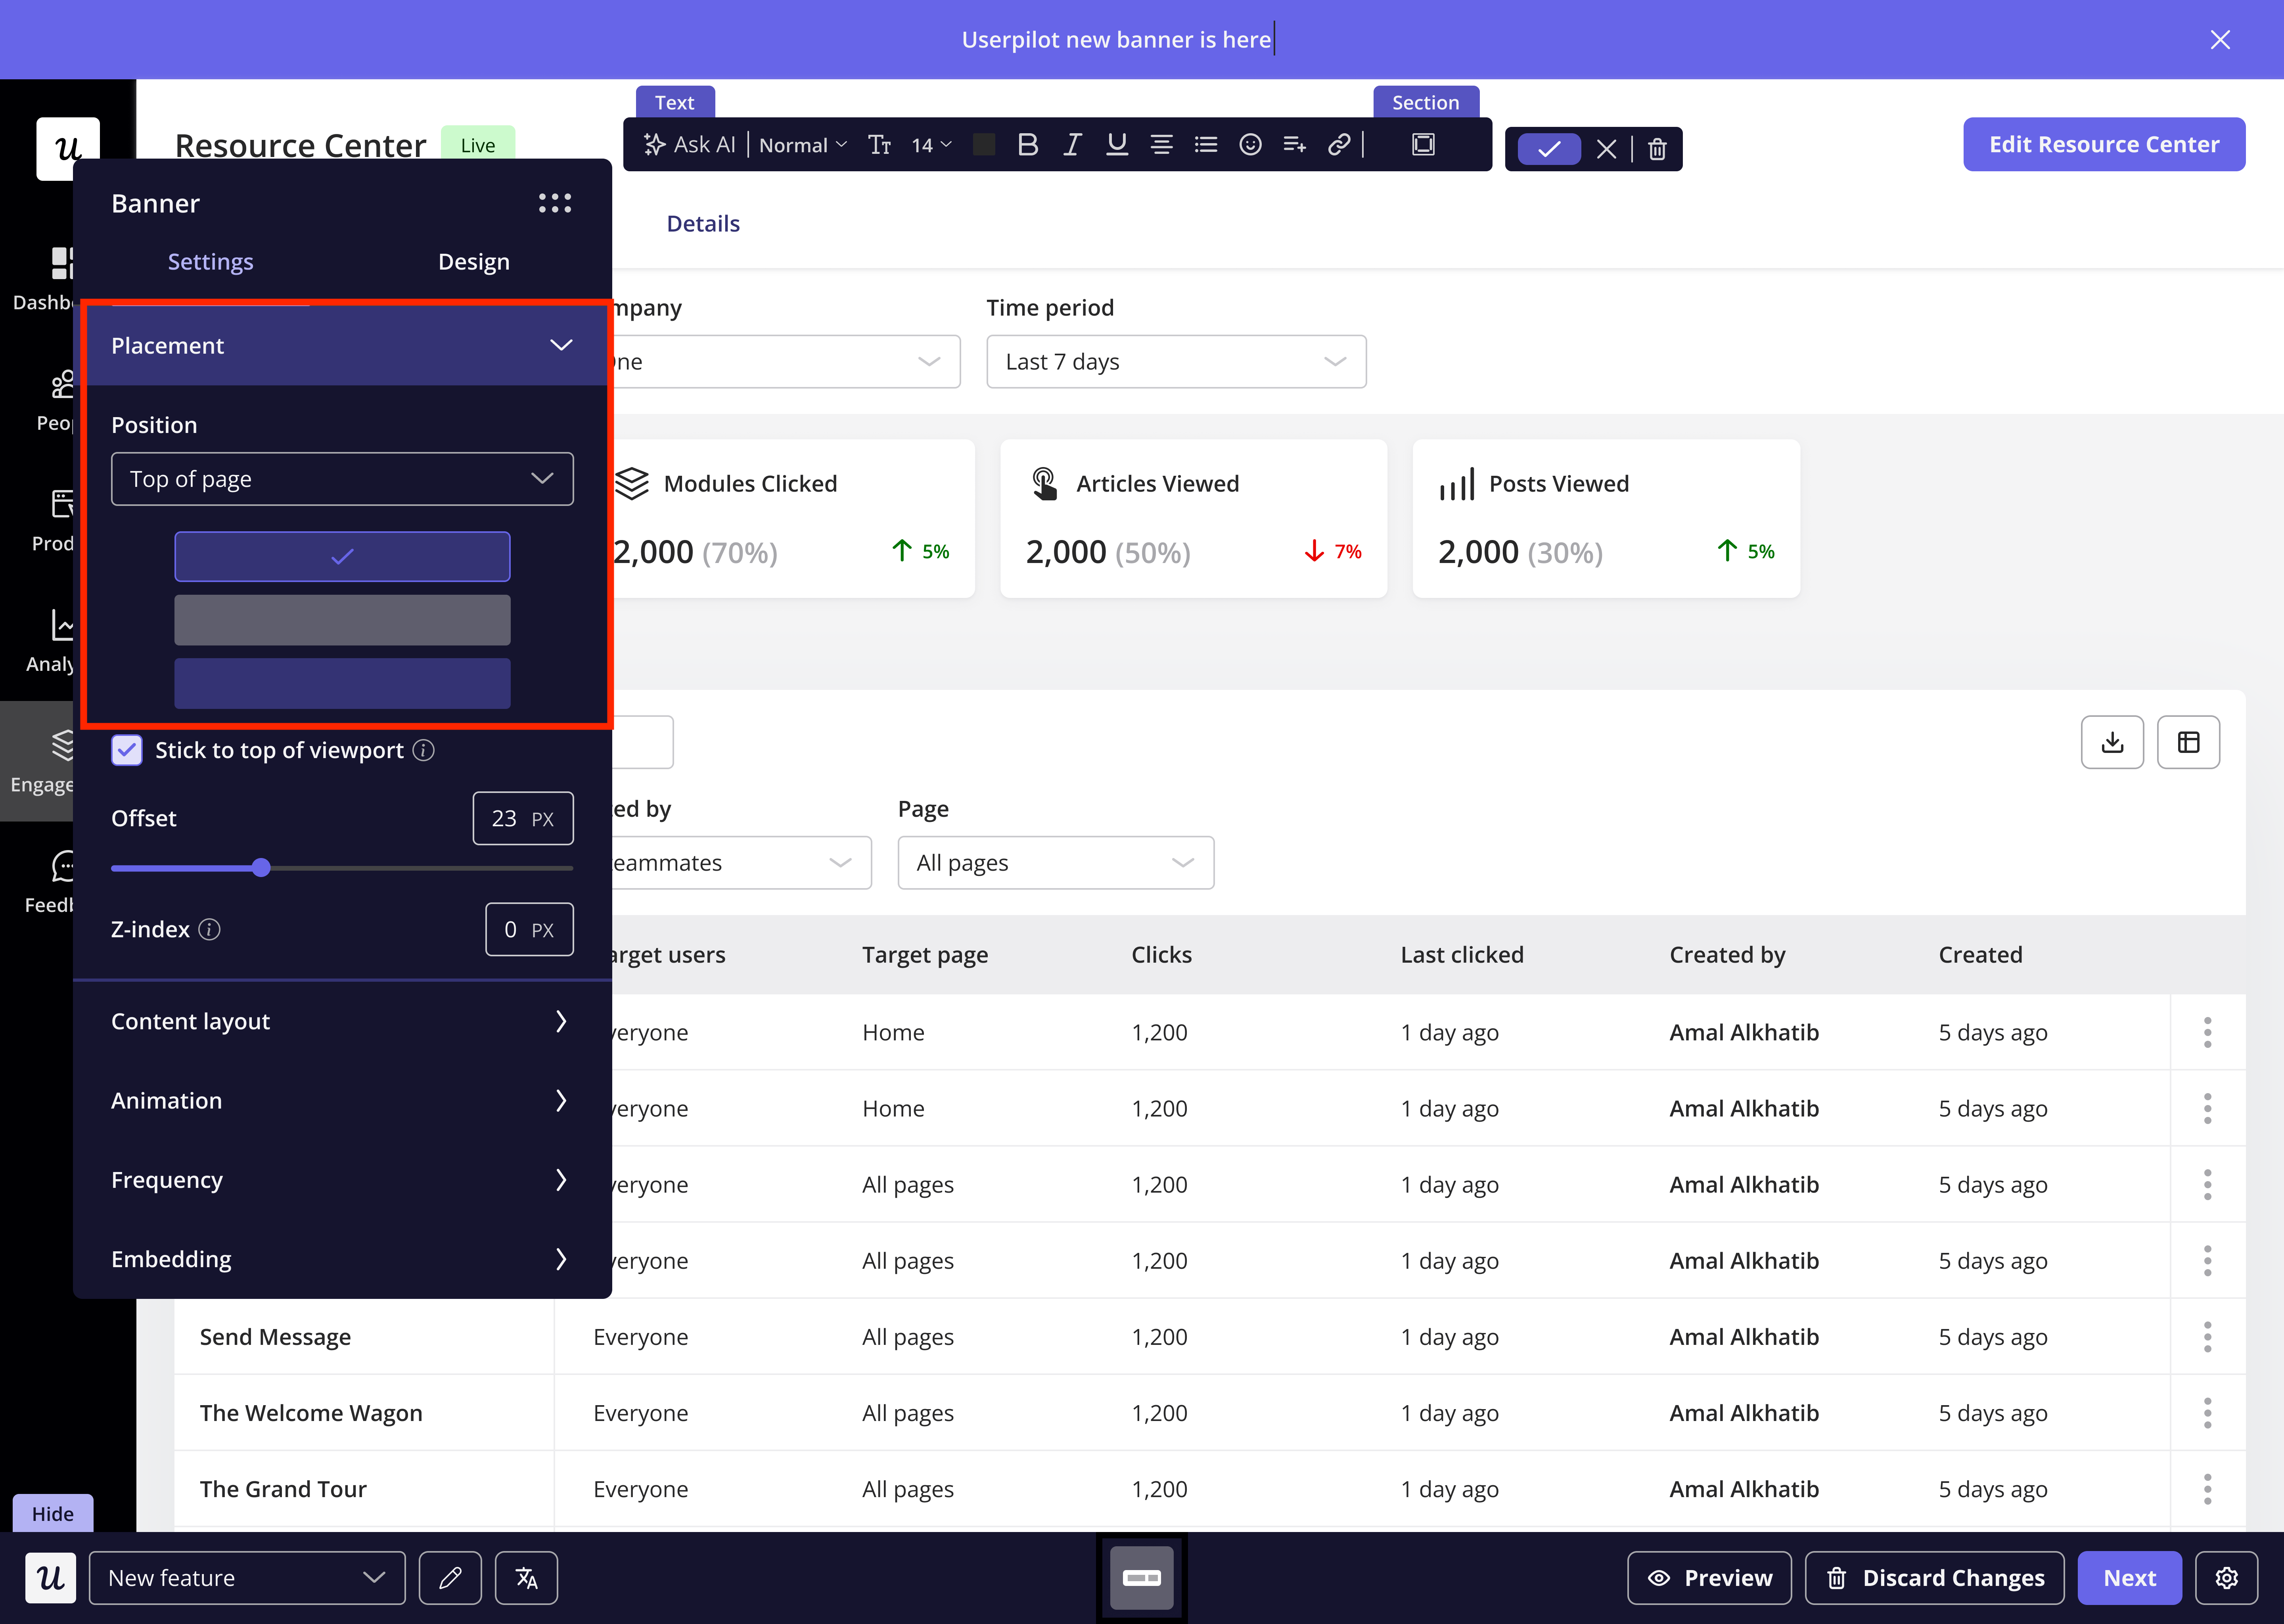The width and height of the screenshot is (2284, 1624).
Task: Open the Time period dropdown
Action: [x=1176, y=362]
